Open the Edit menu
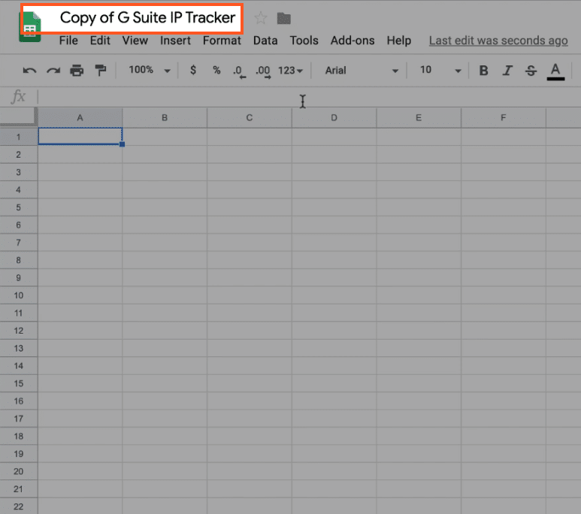Image resolution: width=581 pixels, height=514 pixels. pos(100,40)
